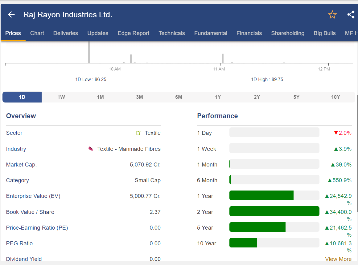This screenshot has height=265, width=358.
Task: Go to the Shareholding tab
Action: coord(287,33)
